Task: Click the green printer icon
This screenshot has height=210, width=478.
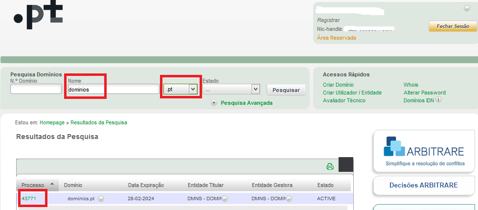Action: coord(330,166)
